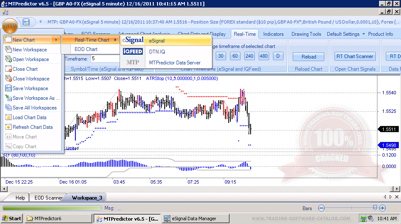Expand the Real-Time Chart submenu
This screenshot has width=401, height=224.
click(91, 40)
